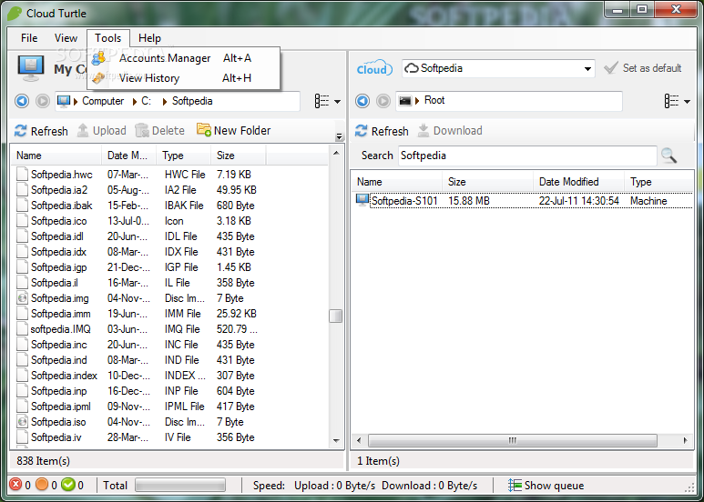
Task: Go forward in local folder pane
Action: 43,101
